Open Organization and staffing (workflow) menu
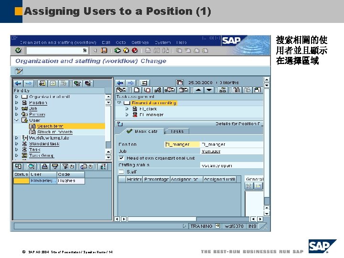The image size is (344, 258). coord(58,43)
